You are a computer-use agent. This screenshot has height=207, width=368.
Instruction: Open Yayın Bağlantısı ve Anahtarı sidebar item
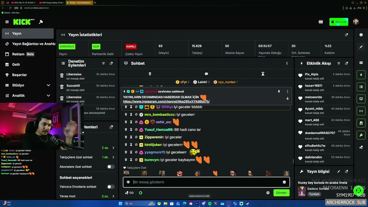[x=28, y=44]
